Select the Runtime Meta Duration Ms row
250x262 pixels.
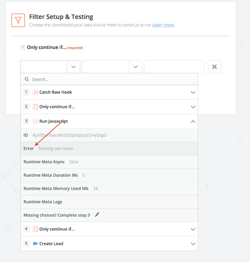pos(110,175)
